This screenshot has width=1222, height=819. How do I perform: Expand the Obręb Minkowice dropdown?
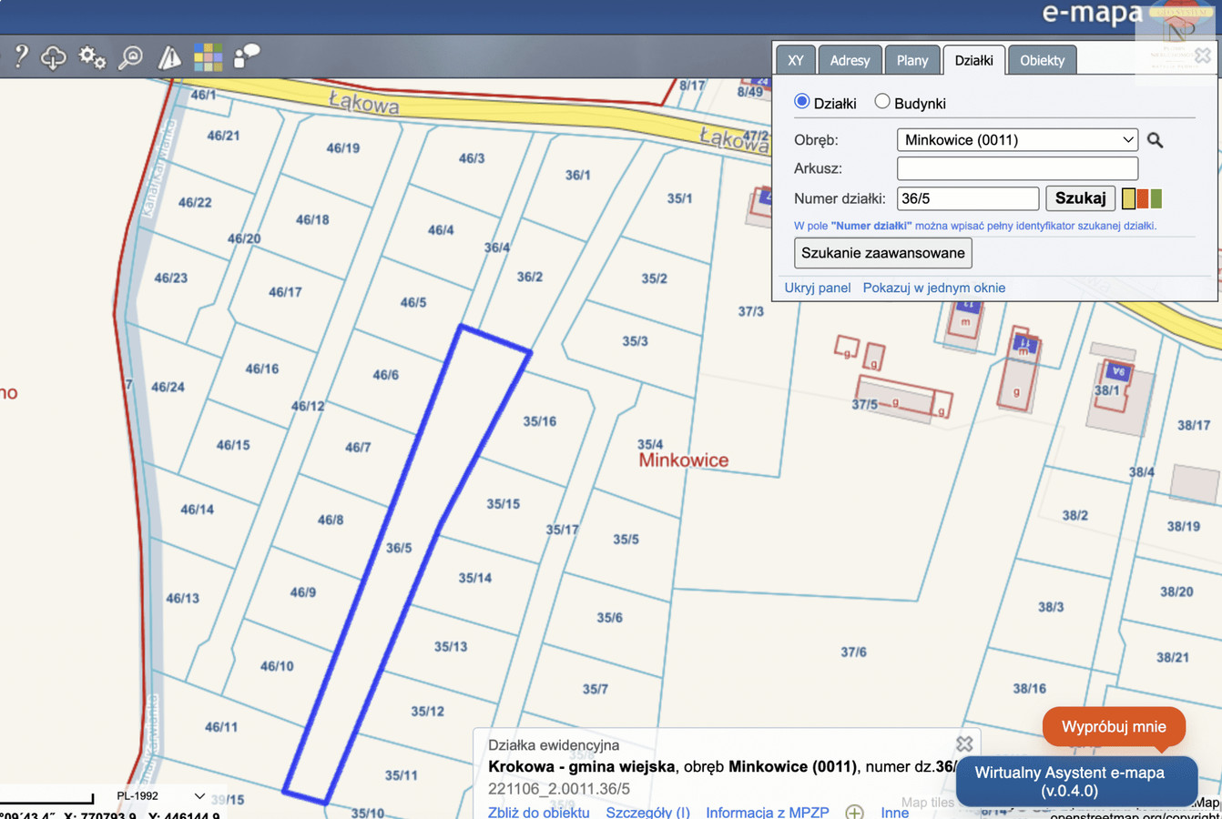1017,140
